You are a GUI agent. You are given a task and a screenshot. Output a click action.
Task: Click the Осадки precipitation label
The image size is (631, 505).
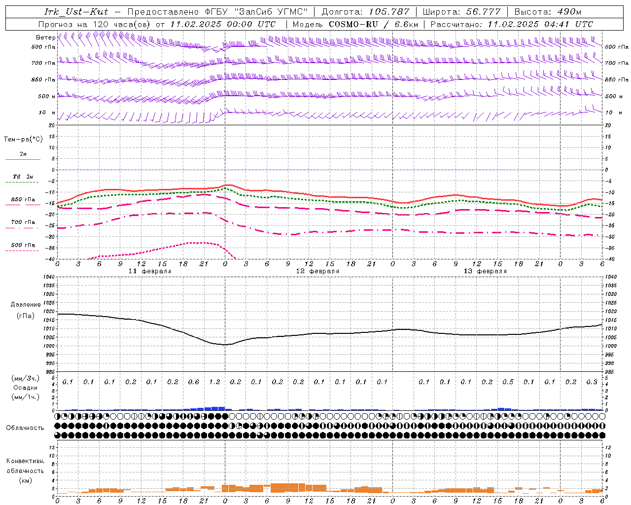(x=25, y=388)
